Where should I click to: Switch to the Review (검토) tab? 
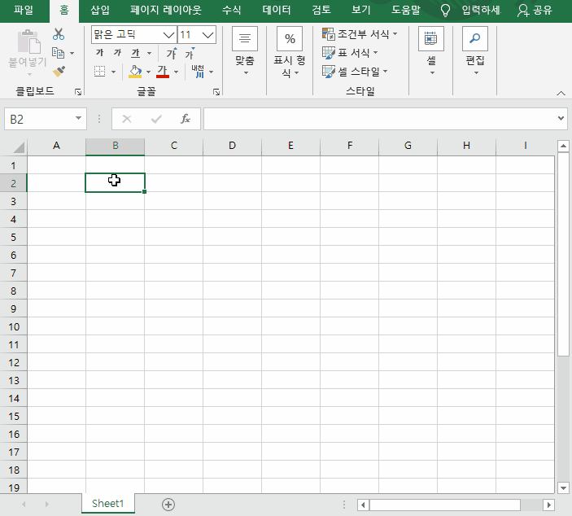[321, 10]
